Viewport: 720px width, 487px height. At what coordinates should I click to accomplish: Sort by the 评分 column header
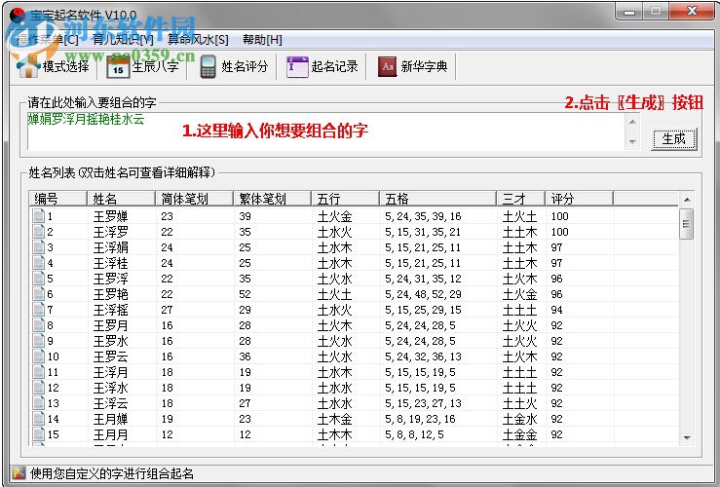point(580,199)
